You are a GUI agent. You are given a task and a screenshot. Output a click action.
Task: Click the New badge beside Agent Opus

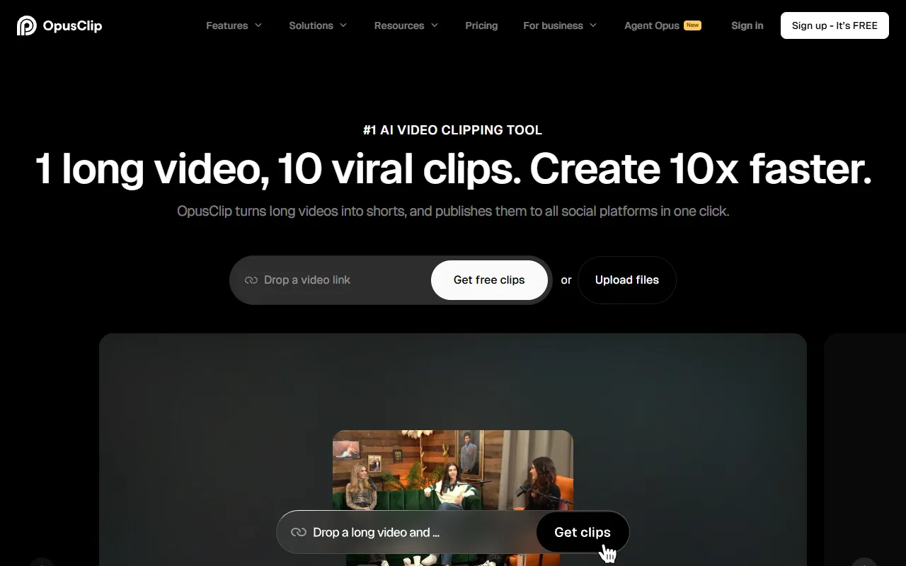pyautogui.click(x=692, y=25)
